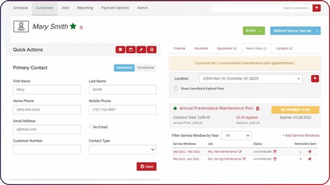Click the customer avatar image icon
The image size is (330, 185).
21,27
